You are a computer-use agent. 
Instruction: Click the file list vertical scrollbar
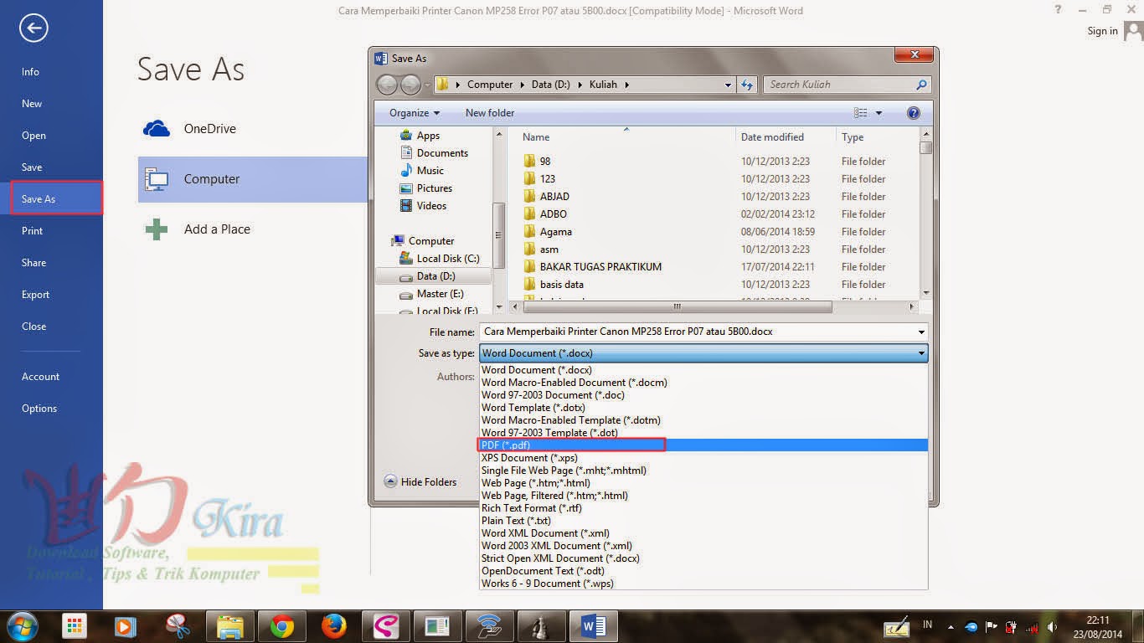point(925,213)
